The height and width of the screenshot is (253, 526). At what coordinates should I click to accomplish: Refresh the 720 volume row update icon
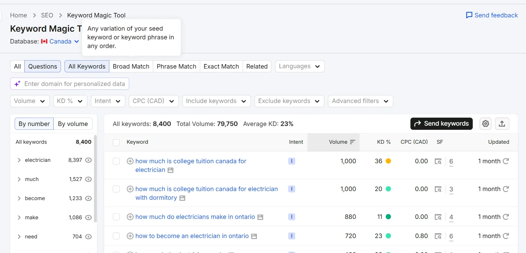[506, 236]
